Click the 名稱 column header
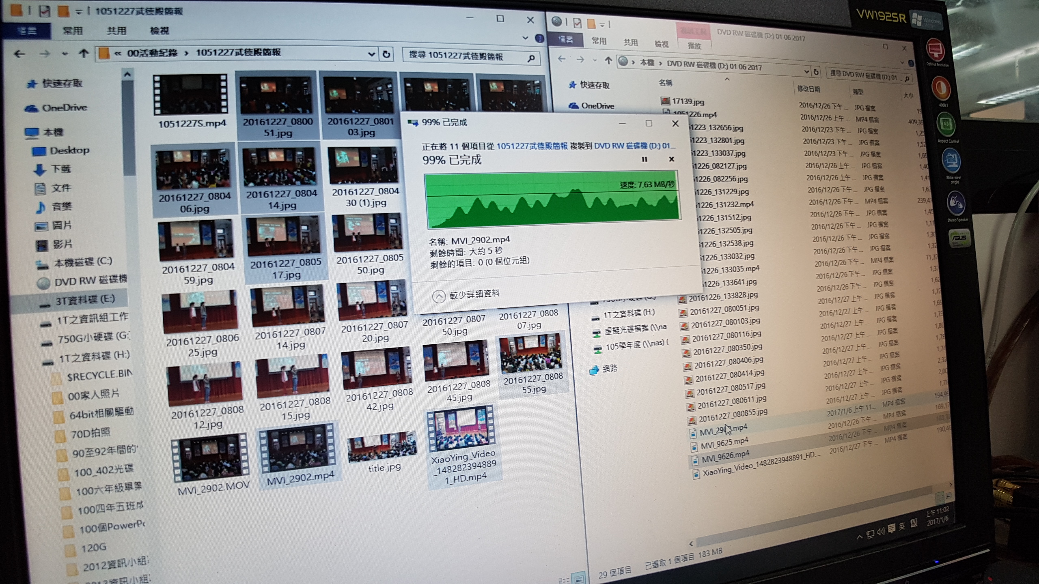 666,83
